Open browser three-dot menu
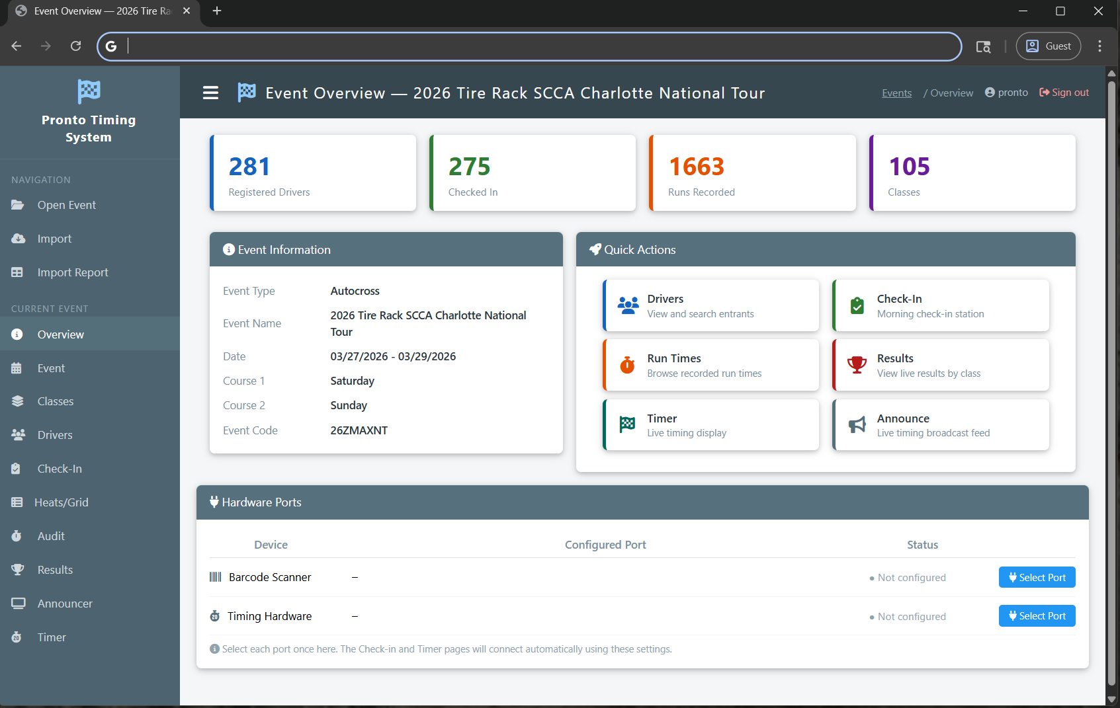This screenshot has width=1120, height=708. [1099, 46]
